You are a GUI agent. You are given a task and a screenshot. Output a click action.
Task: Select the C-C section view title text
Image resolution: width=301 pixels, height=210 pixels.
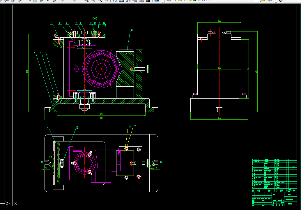pyautogui.click(x=95, y=18)
